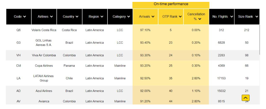This screenshot has width=266, height=109.
Task: Select the On-time performance header banner
Action: [171, 4]
